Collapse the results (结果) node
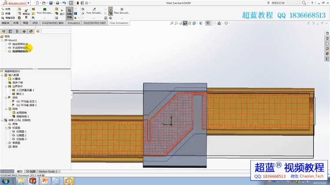Image resolution: width=330 pixels, height=185 pixels. point(2,120)
